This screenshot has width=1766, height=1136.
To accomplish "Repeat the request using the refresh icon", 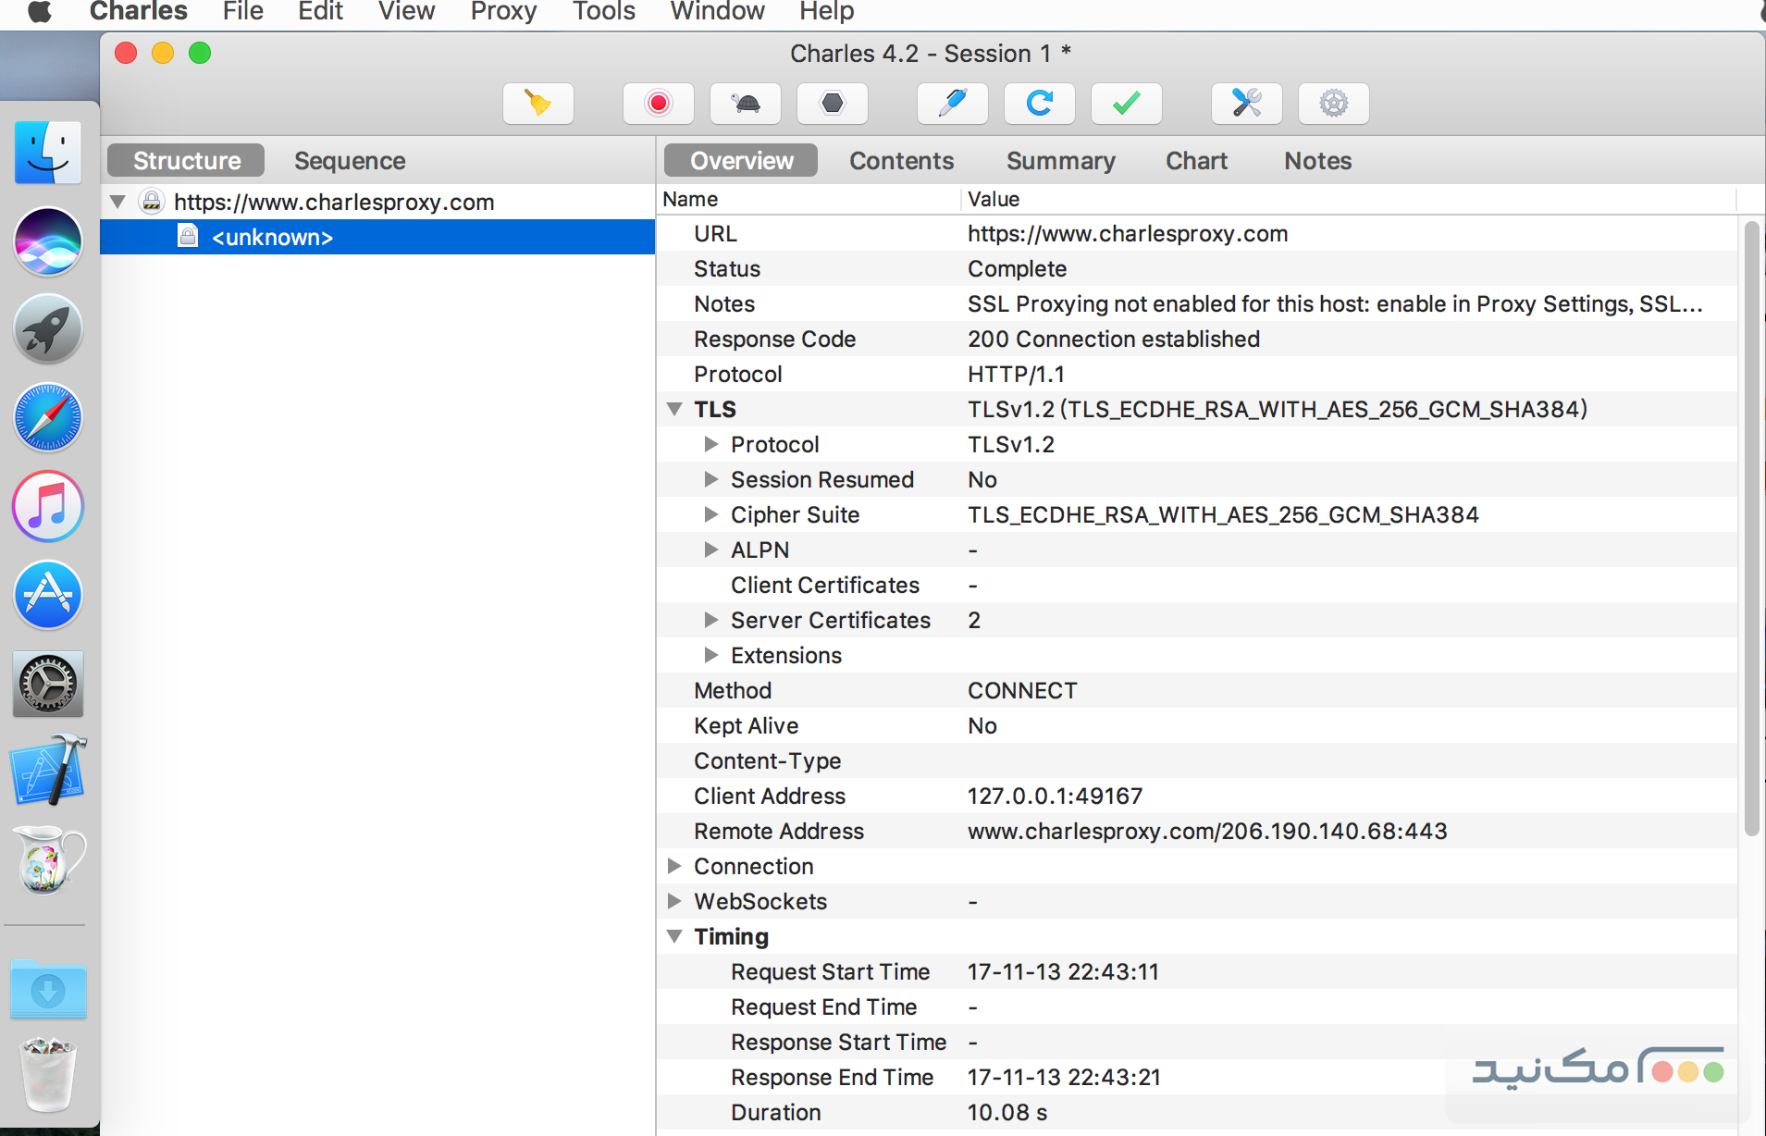I will tap(1039, 104).
